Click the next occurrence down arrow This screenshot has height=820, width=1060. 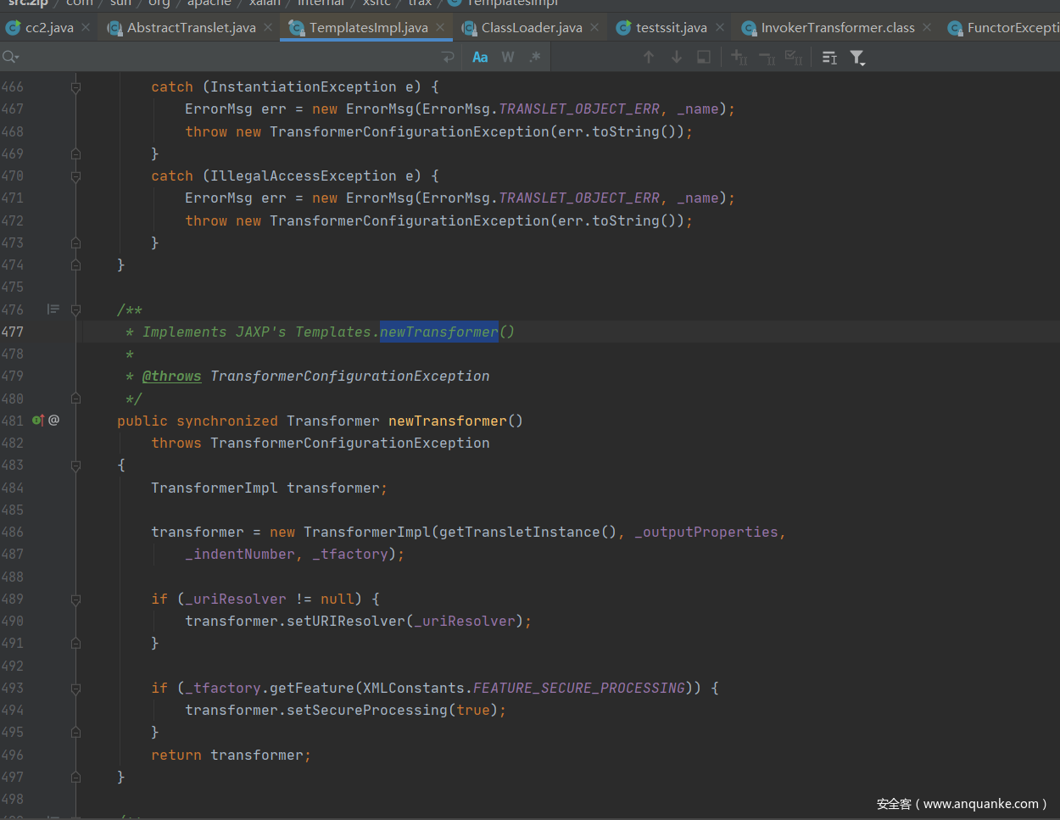(677, 57)
